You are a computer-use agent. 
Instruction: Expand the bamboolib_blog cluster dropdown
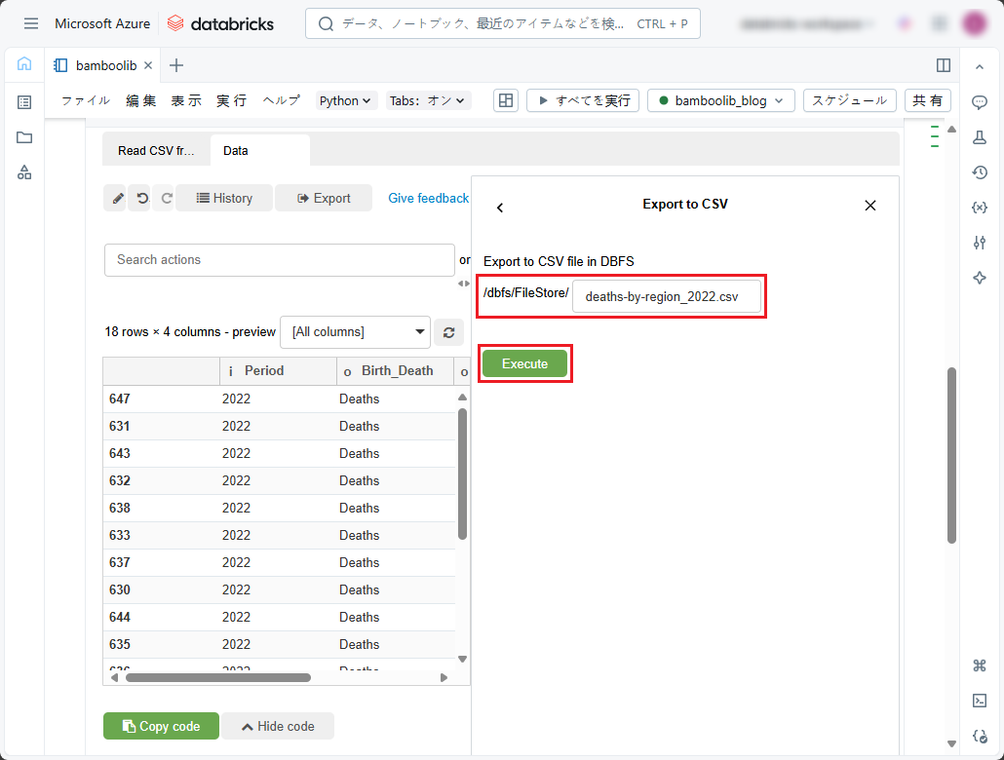721,100
